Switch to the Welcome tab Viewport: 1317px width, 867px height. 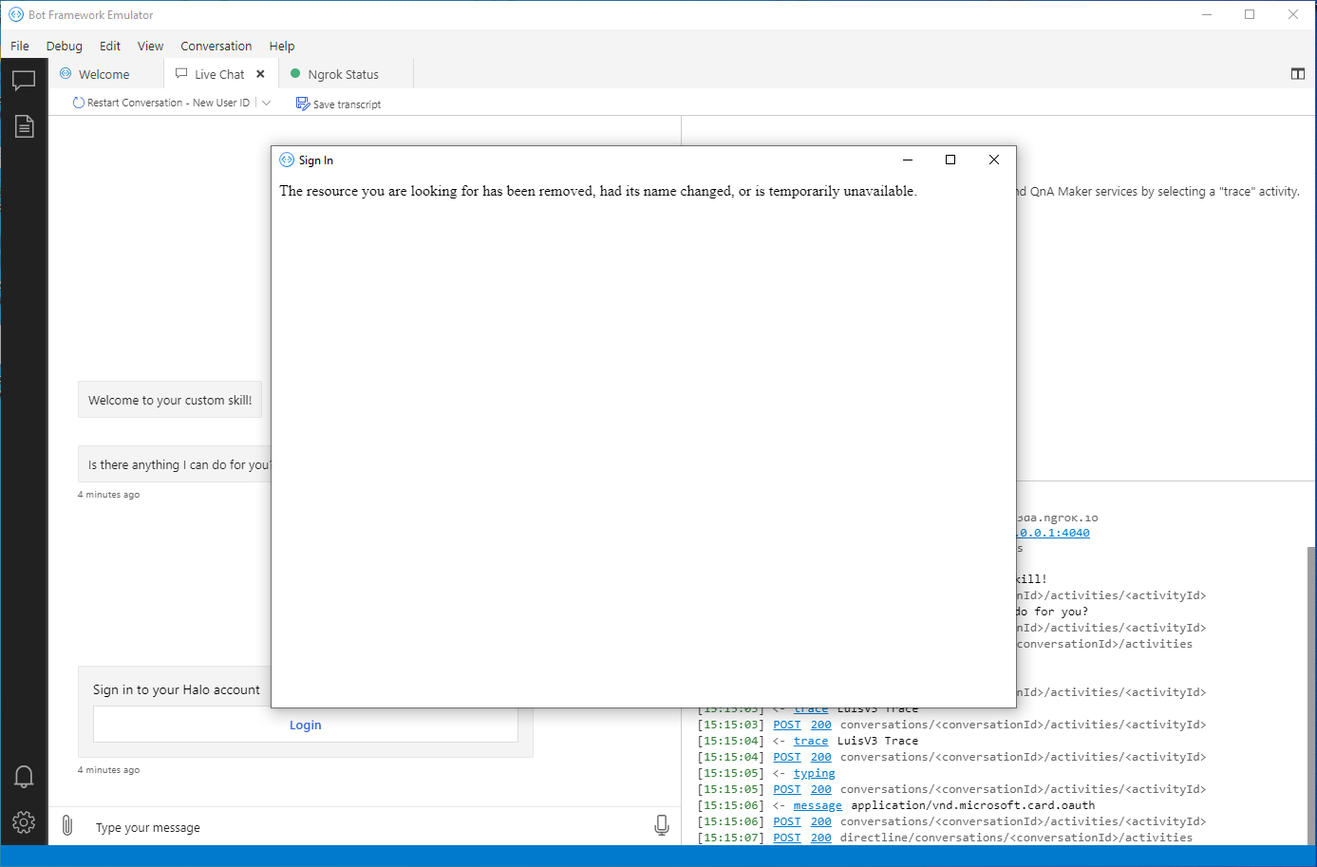coord(102,73)
